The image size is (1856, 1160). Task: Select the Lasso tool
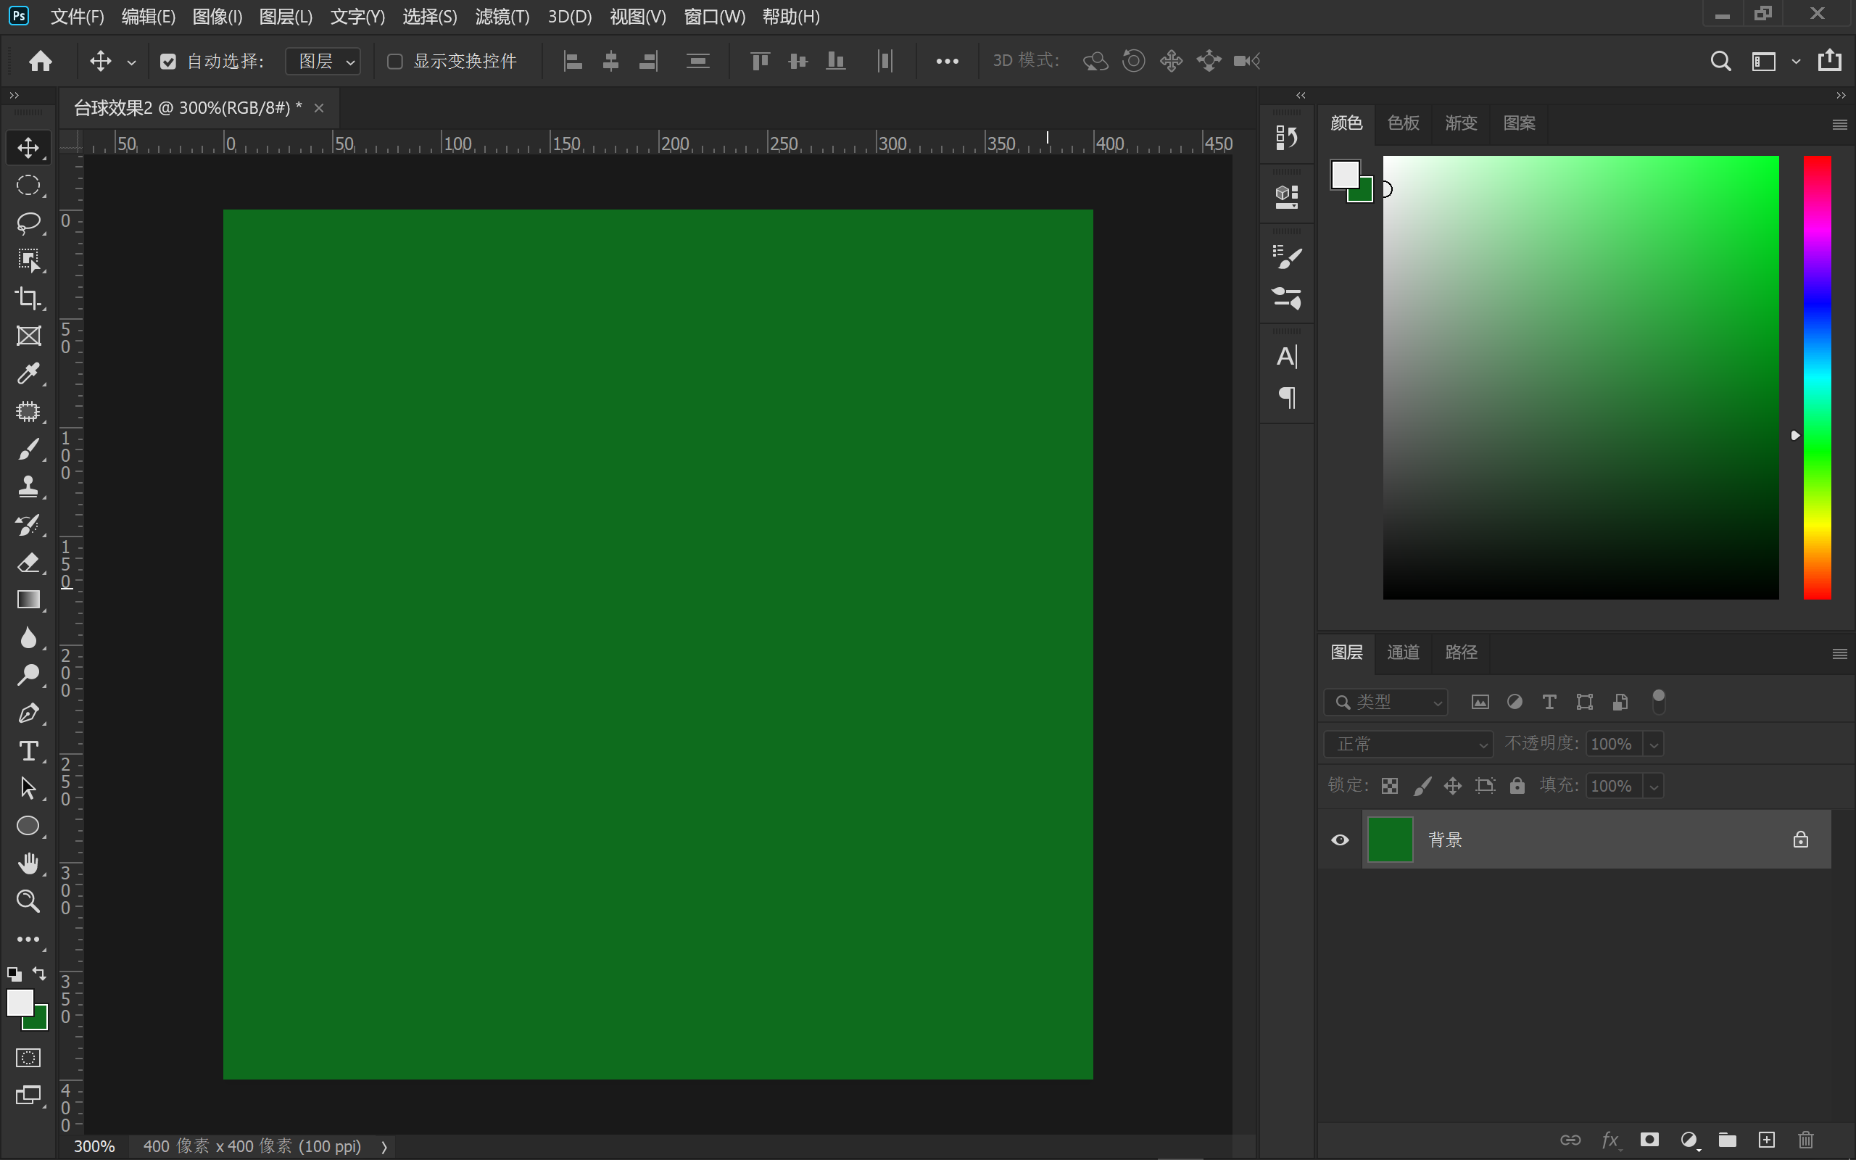coord(28,223)
